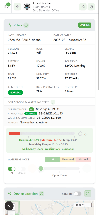Increase cycle time with plus button
99x215 pixels.
pos(87,169)
